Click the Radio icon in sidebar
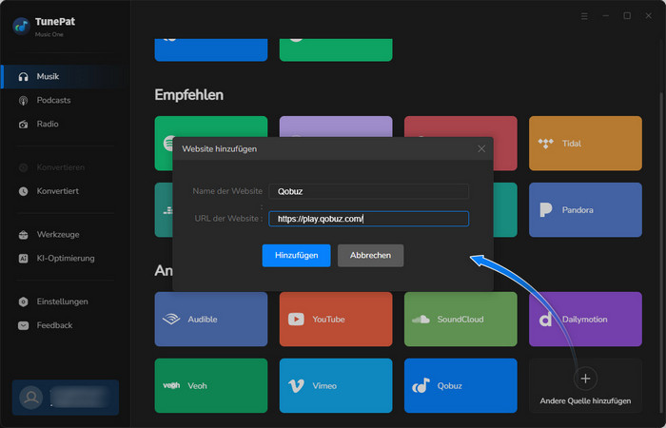 (x=24, y=125)
